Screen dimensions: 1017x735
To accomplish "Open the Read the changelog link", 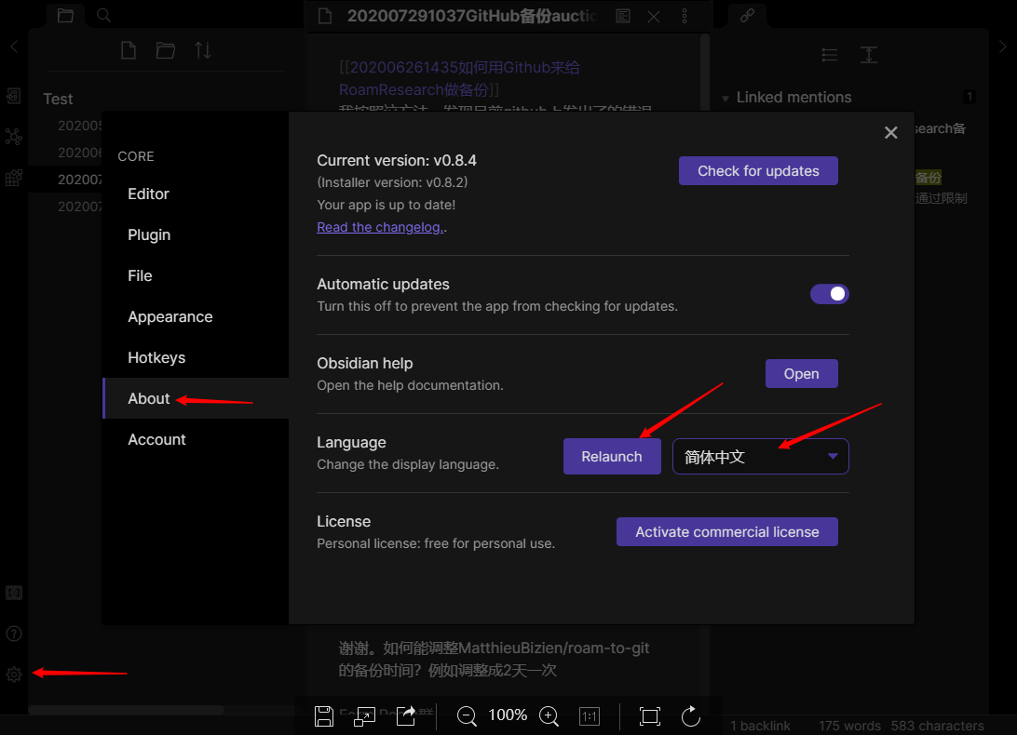I will click(380, 227).
